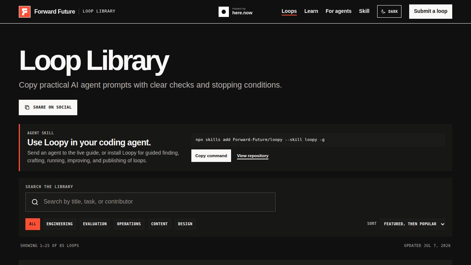Screen dimensions: 471x265
Task: Open the Featured, then popular sort dropdown
Action: point(412,224)
